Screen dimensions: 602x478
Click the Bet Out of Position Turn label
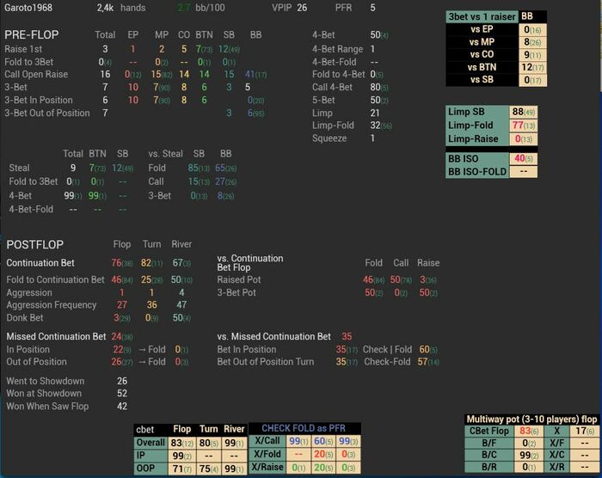point(265,362)
